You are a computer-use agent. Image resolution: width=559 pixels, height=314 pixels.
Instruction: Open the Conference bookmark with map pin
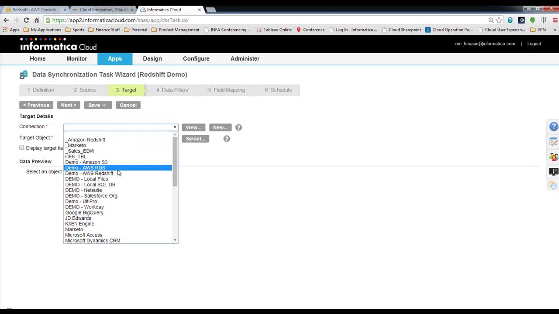[x=311, y=30]
